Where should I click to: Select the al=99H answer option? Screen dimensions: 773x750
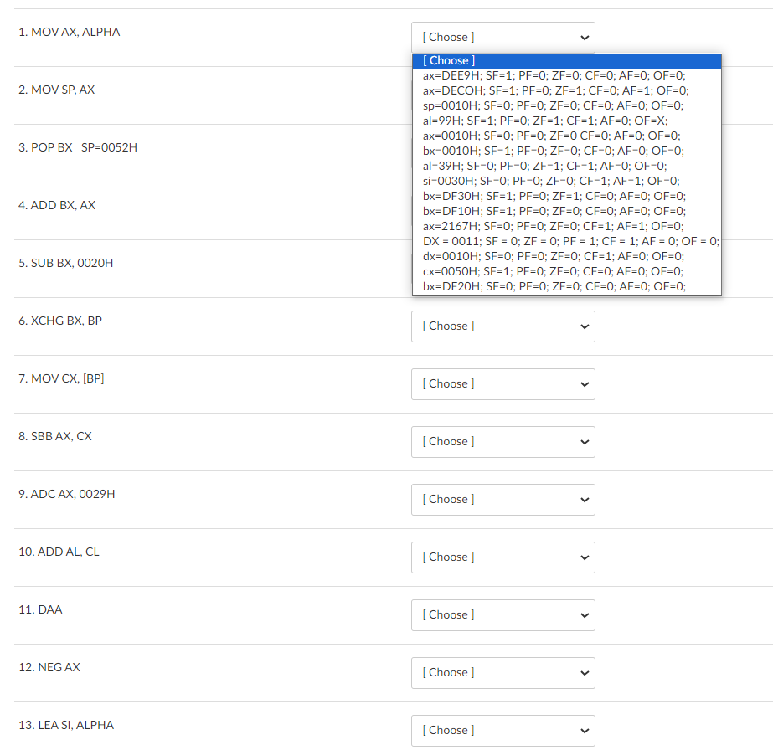544,121
